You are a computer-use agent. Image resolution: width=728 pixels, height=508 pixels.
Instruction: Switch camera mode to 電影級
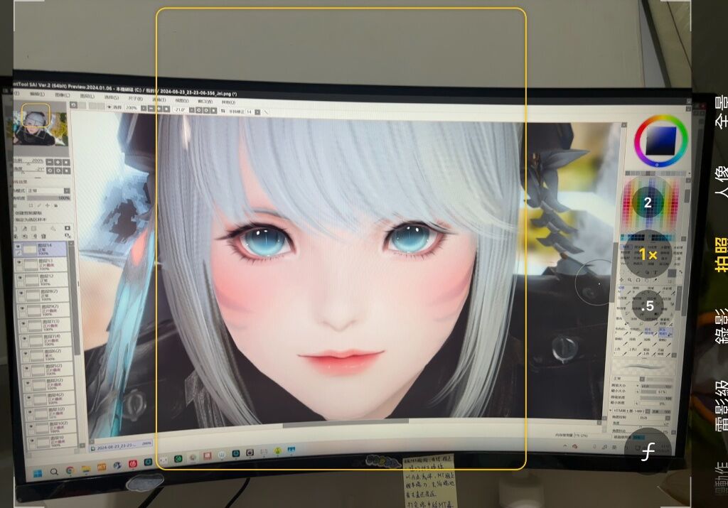point(721,406)
